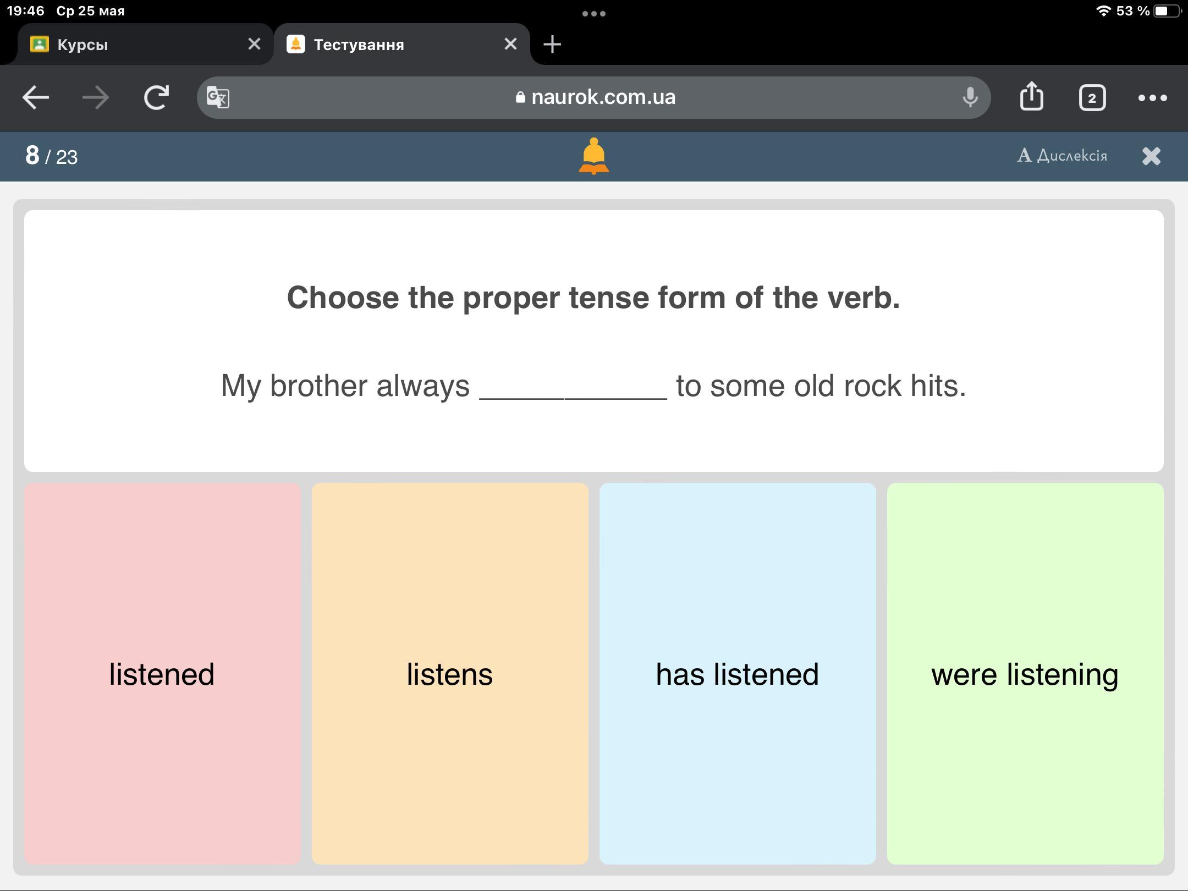The image size is (1188, 891).
Task: Open a new tab with plus button
Action: click(x=552, y=44)
